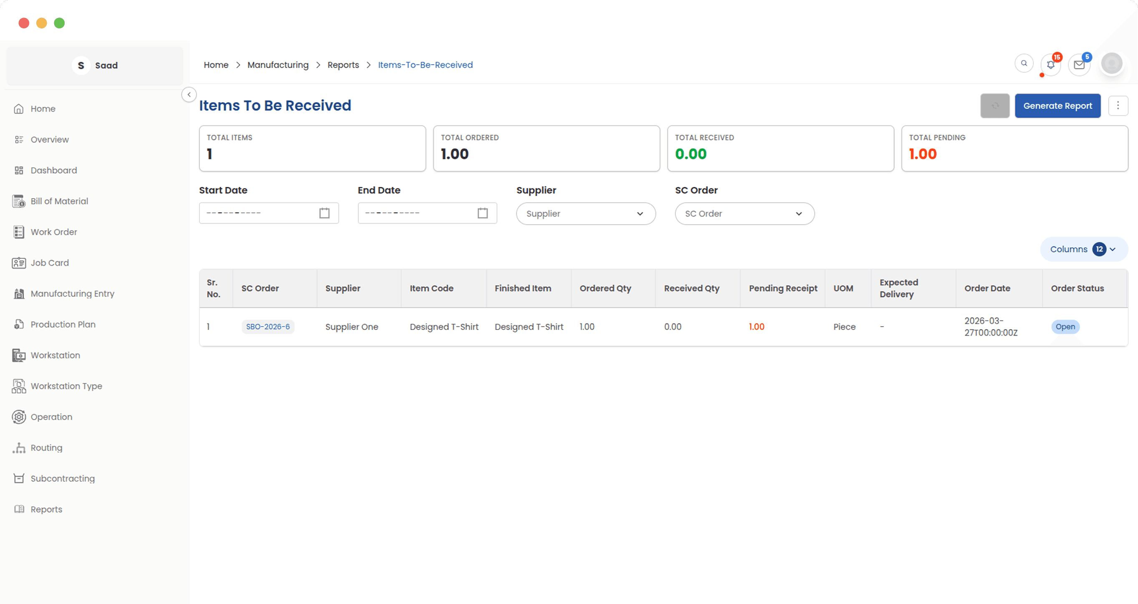The height and width of the screenshot is (604, 1138).
Task: Open the Columns selector dropdown
Action: click(x=1083, y=249)
